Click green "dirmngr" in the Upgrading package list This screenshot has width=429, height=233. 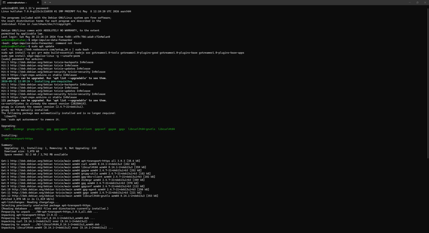tap(19, 129)
